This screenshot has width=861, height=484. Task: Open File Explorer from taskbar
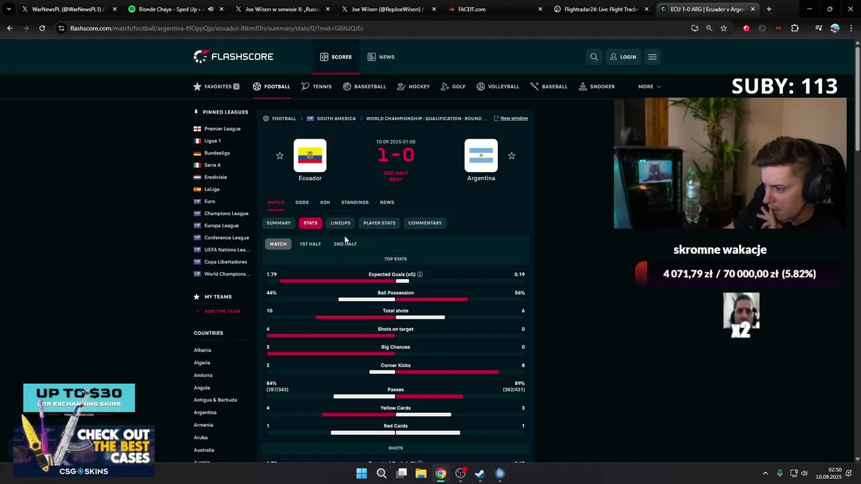point(420,473)
